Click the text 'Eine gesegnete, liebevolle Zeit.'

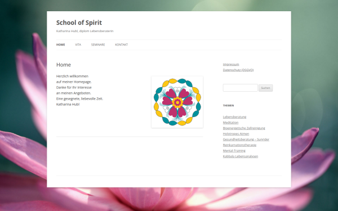(x=79, y=98)
